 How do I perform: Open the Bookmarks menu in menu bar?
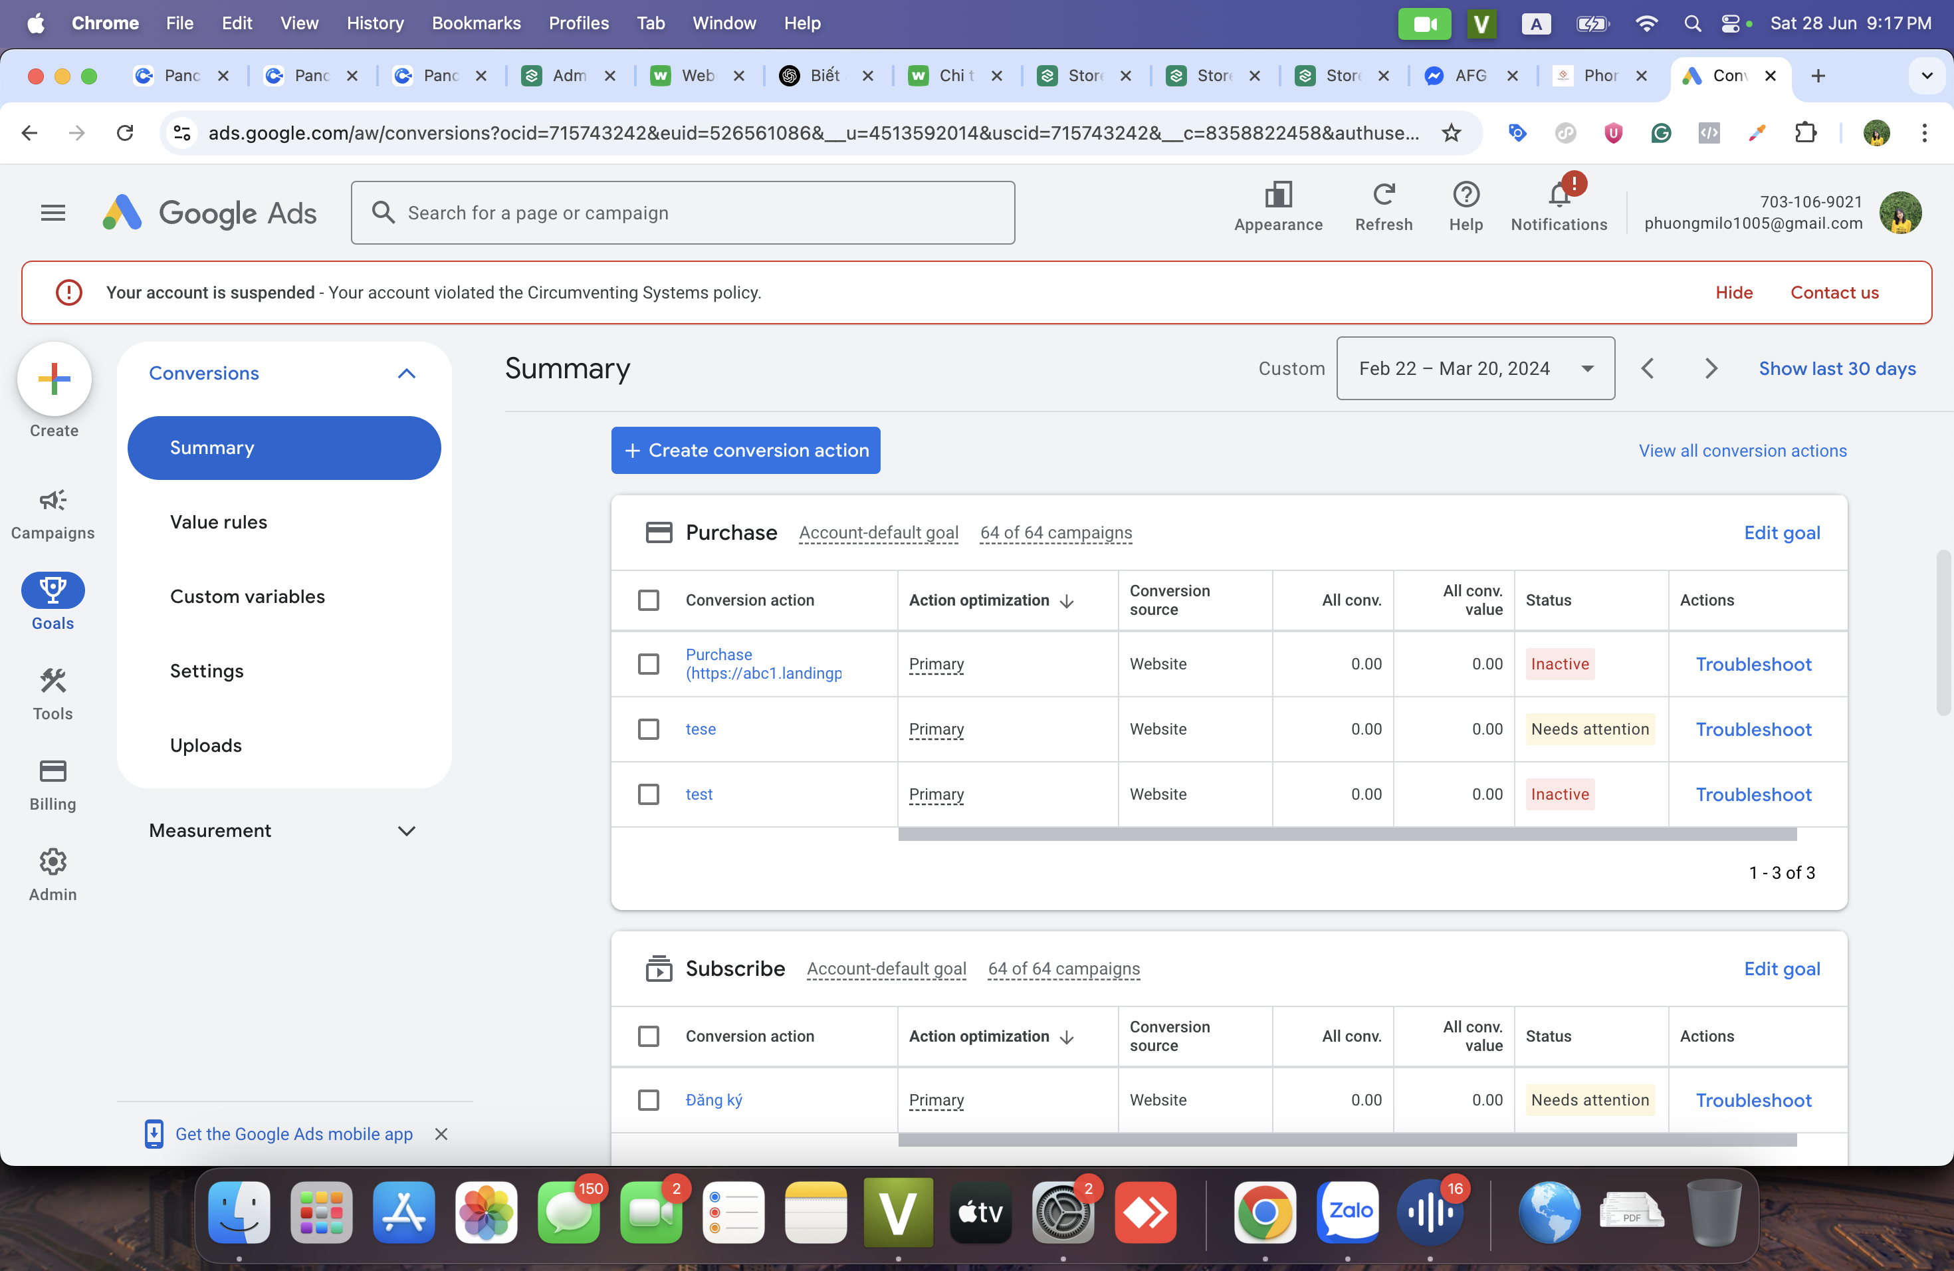coord(476,23)
